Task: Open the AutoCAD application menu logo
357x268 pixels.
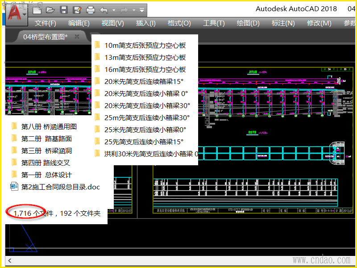Action: pos(15,14)
